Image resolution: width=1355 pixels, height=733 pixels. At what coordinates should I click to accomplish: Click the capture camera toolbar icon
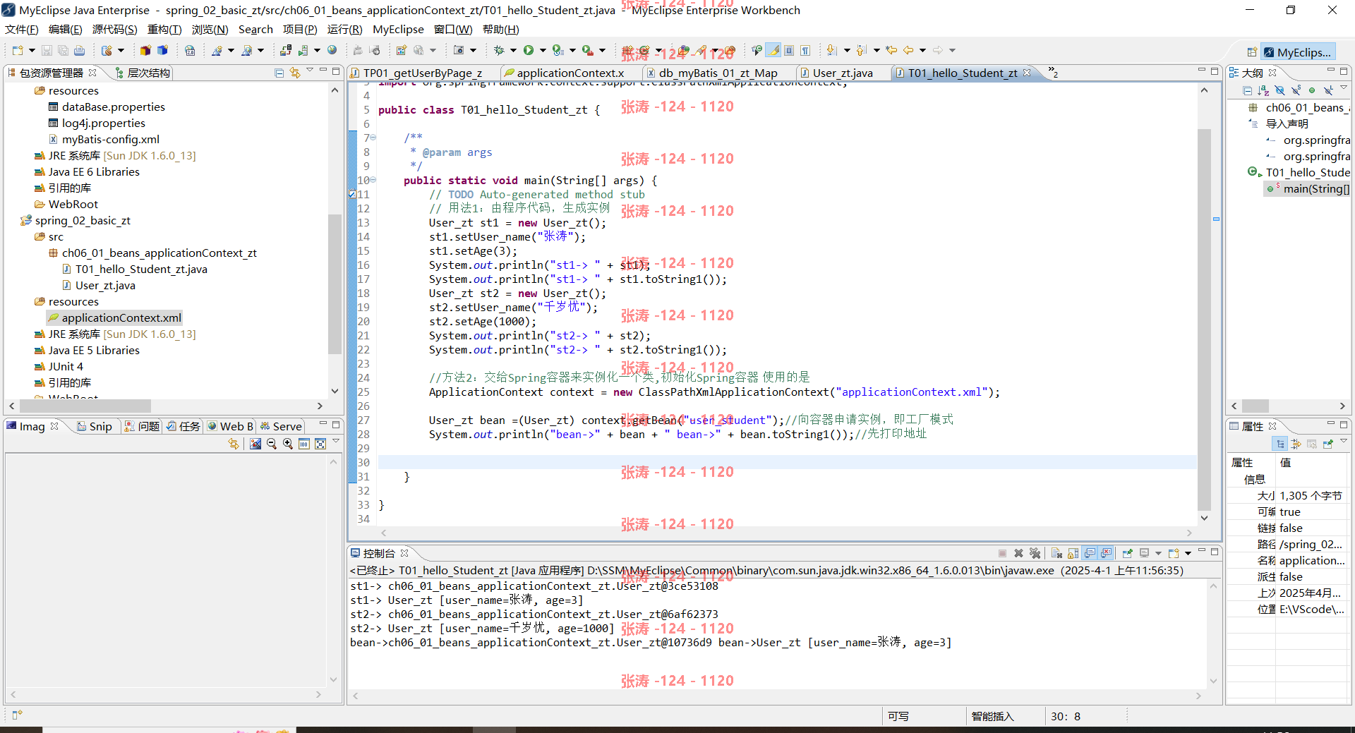point(459,50)
